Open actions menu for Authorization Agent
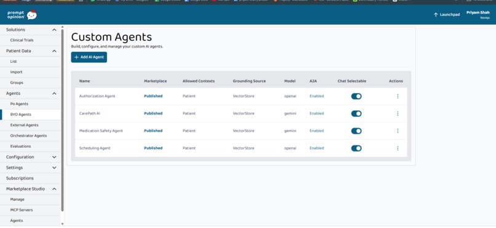 point(398,96)
